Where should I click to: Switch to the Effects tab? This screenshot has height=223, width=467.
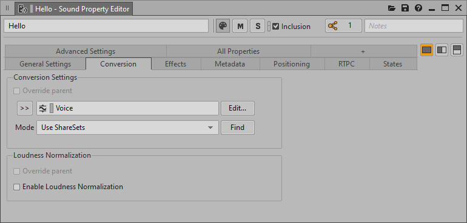click(x=176, y=64)
